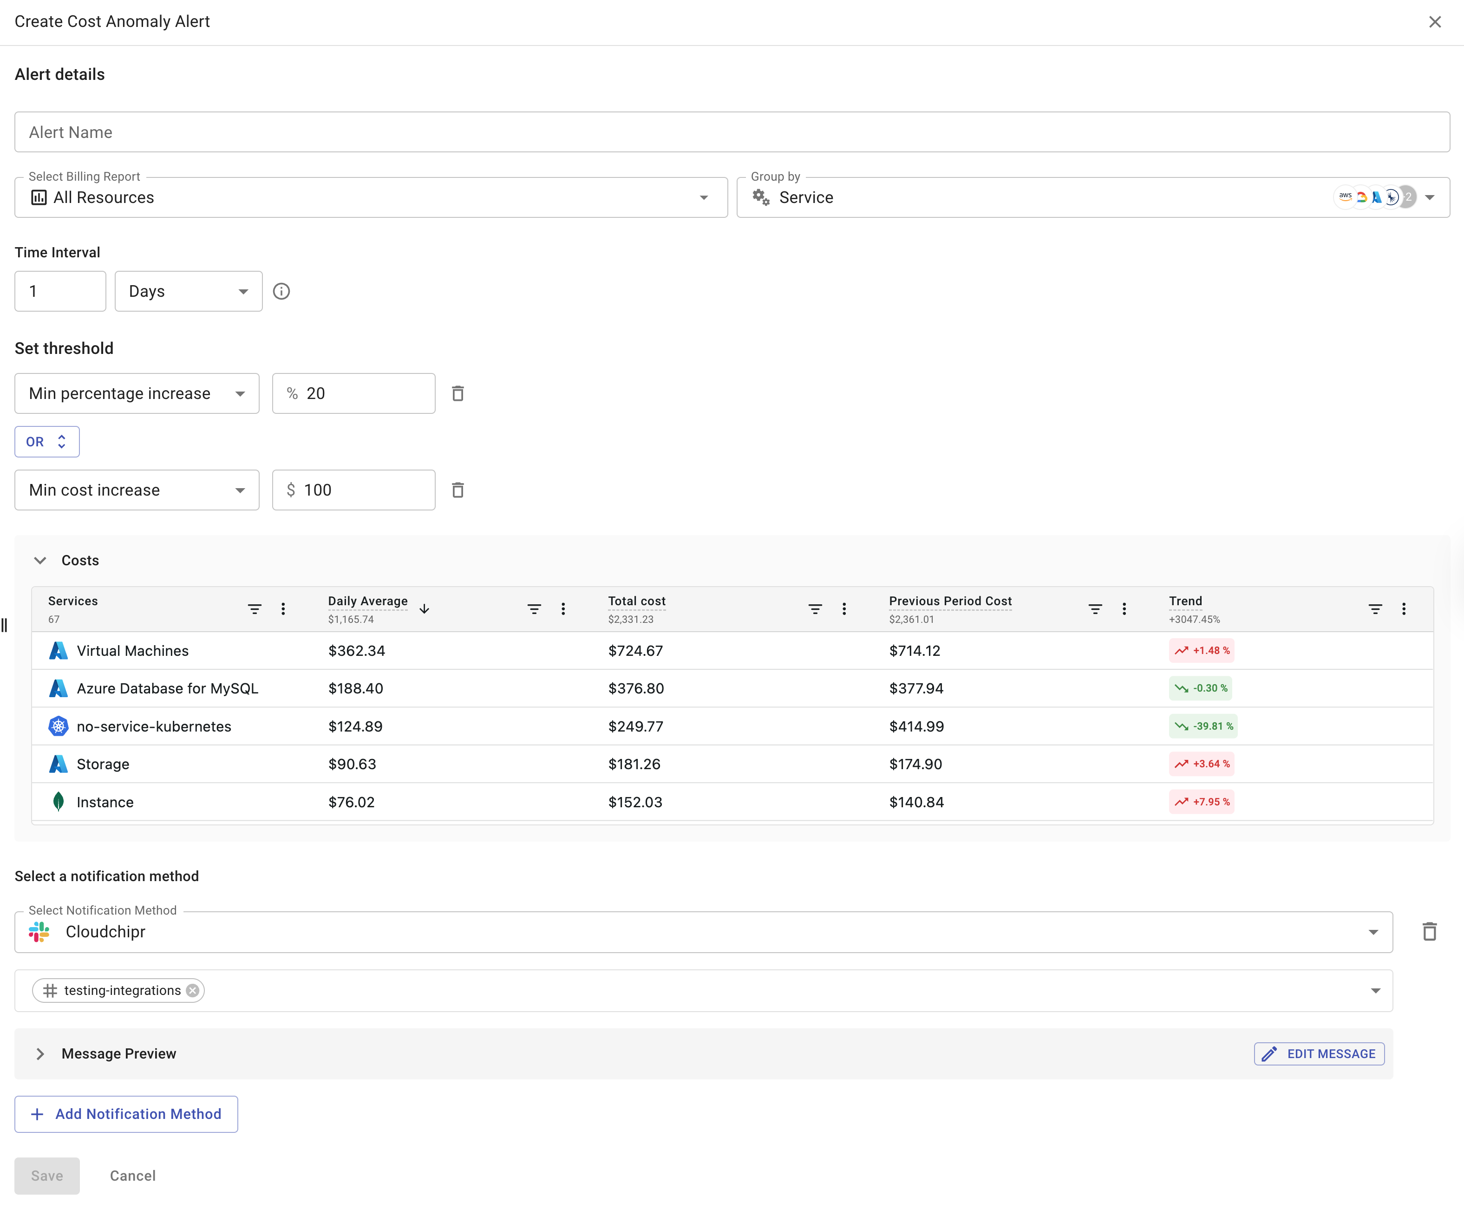1464x1216 pixels.
Task: Open filter for Total cost column
Action: (x=814, y=609)
